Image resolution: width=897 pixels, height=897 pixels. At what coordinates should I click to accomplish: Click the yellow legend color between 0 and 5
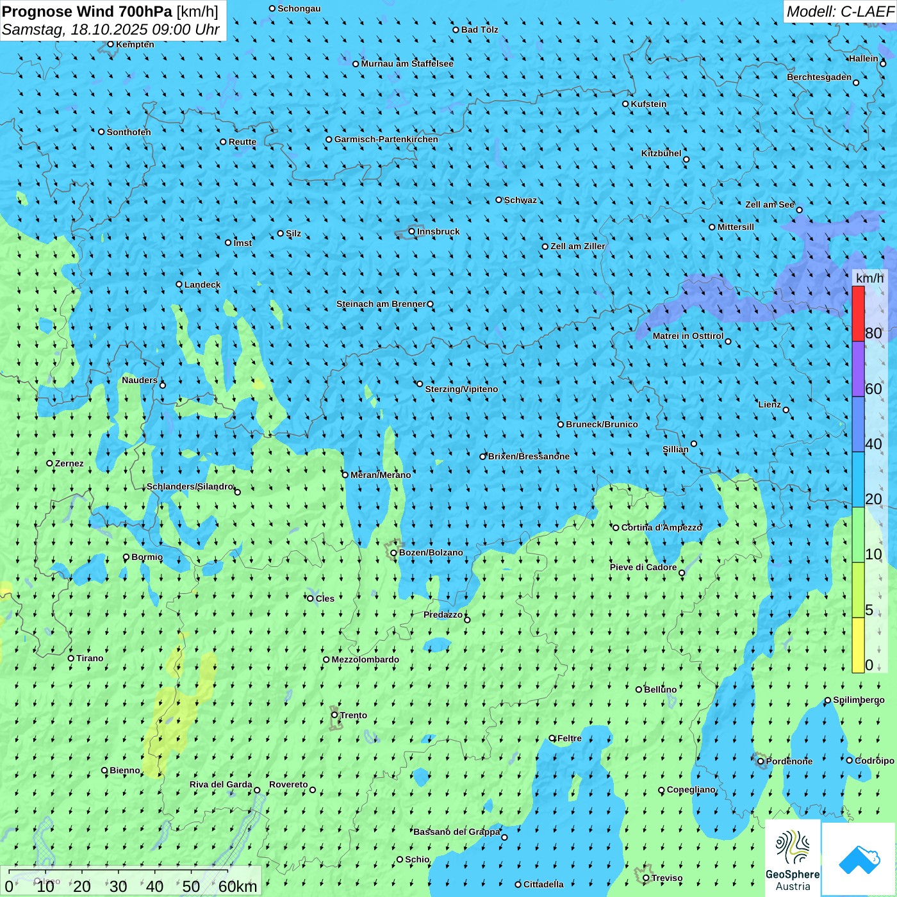click(x=858, y=645)
